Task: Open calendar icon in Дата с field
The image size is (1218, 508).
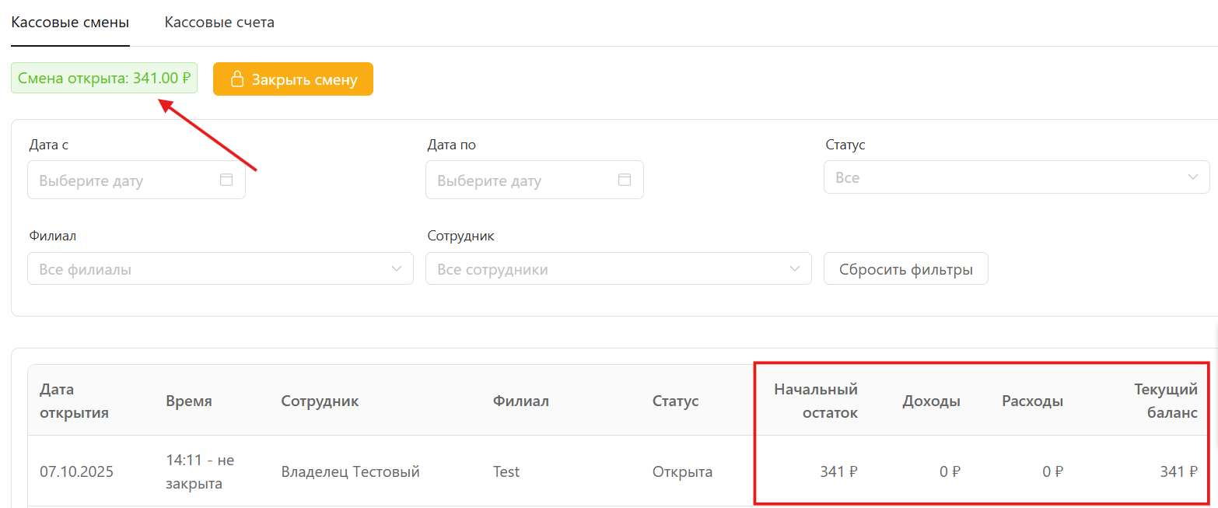Action: point(226,180)
